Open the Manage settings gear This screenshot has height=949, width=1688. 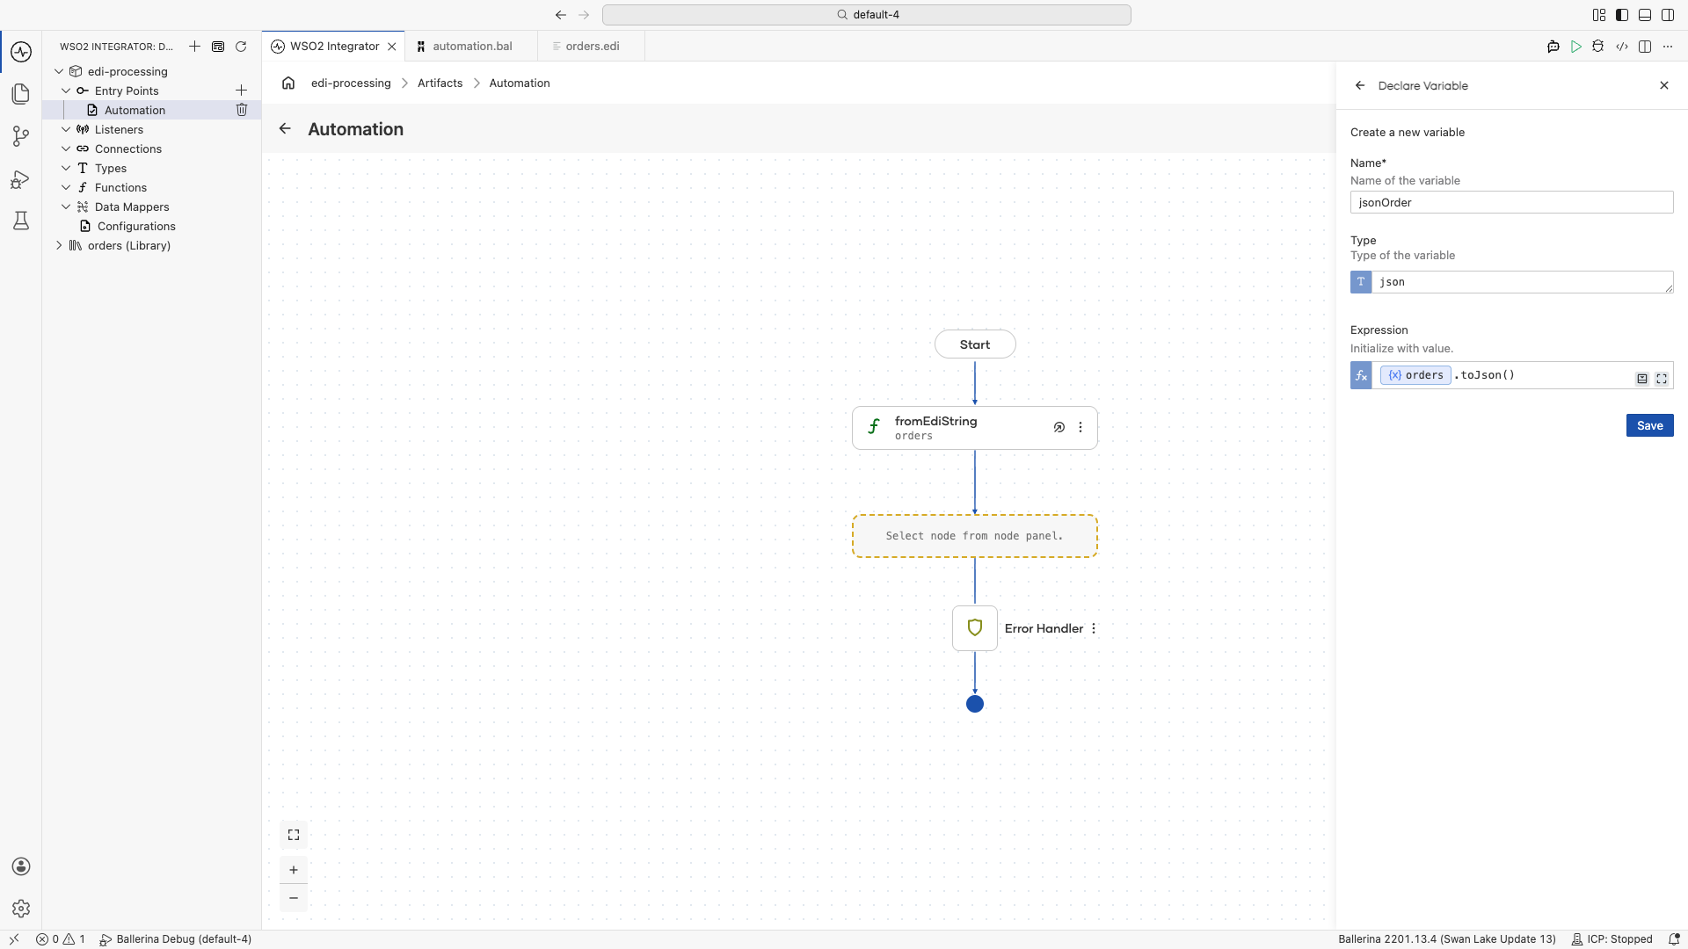coord(21,909)
